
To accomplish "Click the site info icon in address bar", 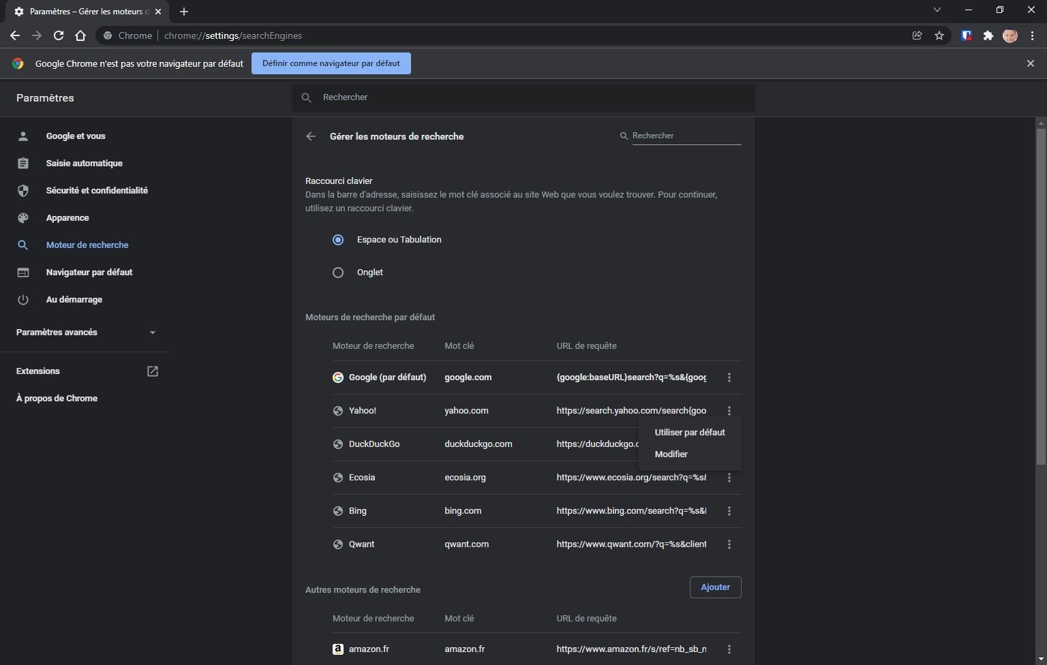I will [108, 35].
